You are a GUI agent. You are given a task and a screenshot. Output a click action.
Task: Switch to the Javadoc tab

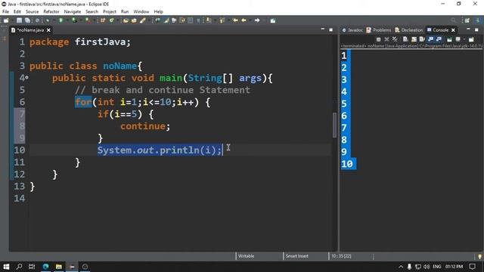[x=352, y=30]
